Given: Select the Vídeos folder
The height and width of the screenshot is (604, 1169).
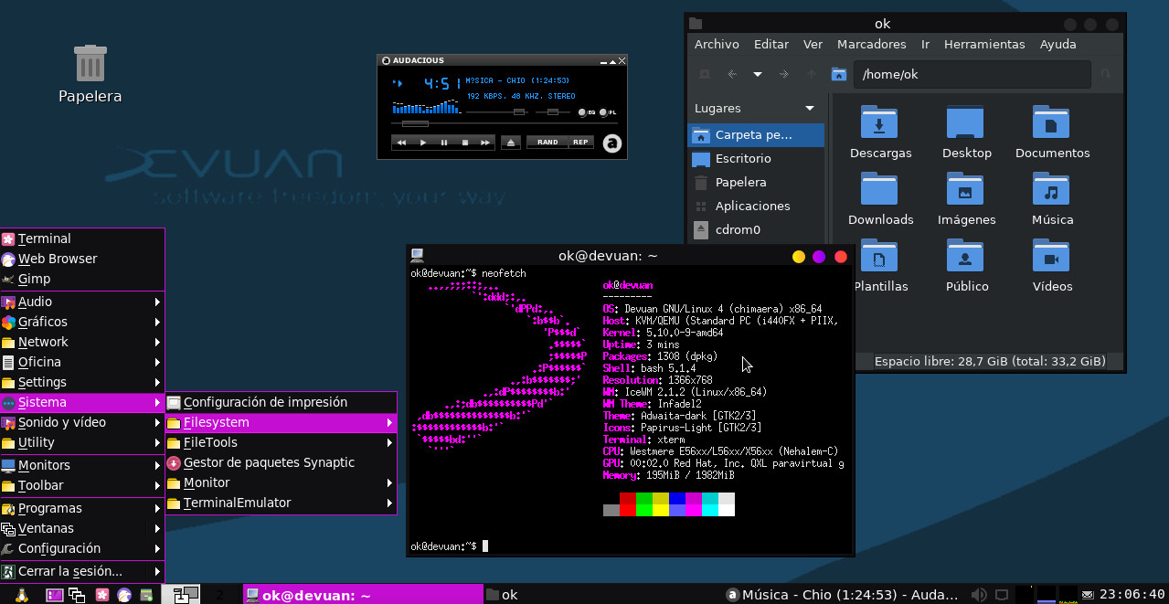Looking at the screenshot, I should pyautogui.click(x=1052, y=265).
